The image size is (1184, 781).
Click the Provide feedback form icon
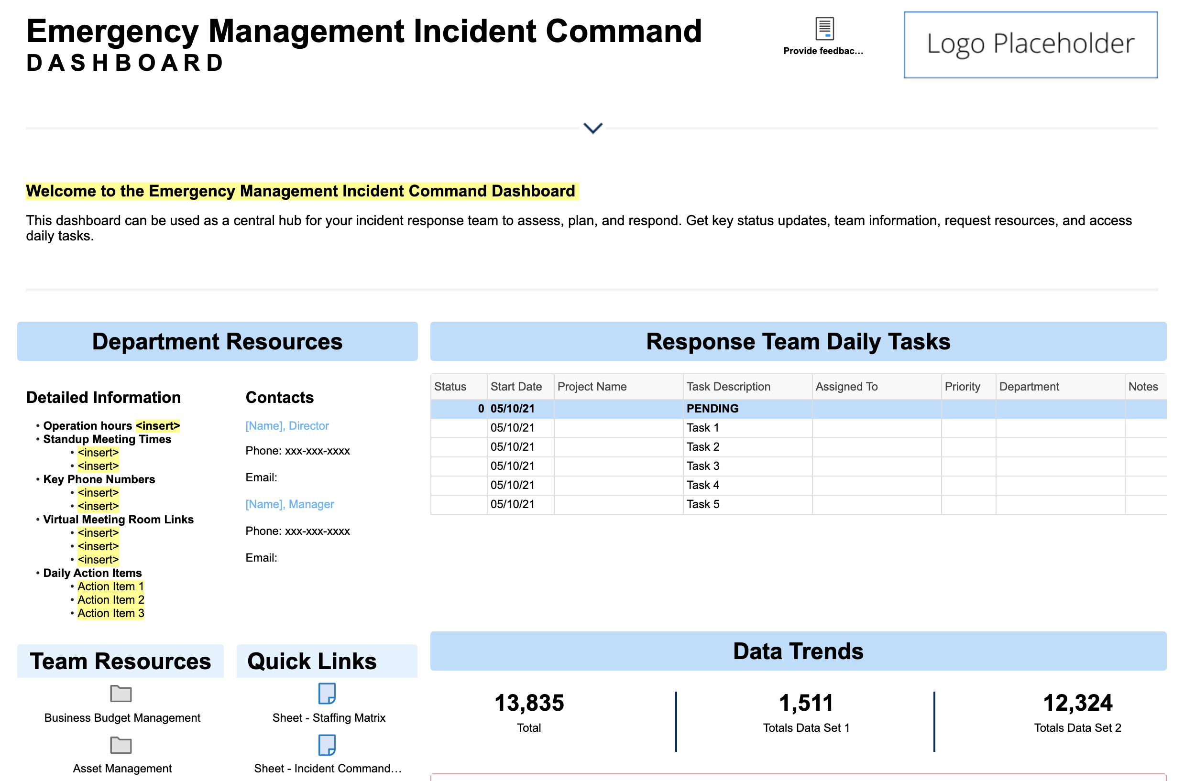point(824,29)
